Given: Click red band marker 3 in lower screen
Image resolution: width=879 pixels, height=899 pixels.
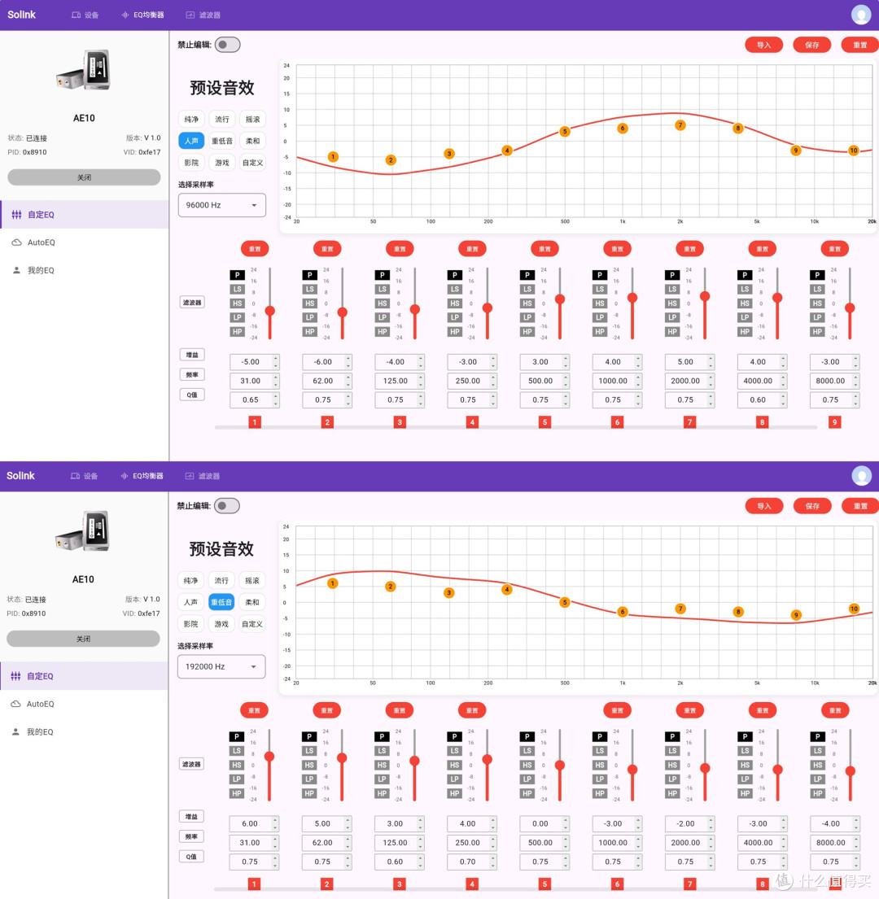Looking at the screenshot, I should tap(399, 884).
